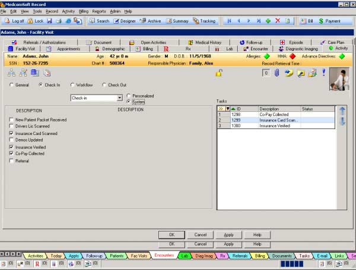Click the upper Help button
The width and height of the screenshot is (356, 270).
258,235
